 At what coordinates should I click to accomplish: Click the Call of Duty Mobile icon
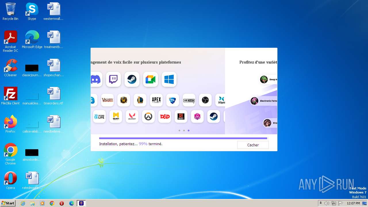tap(116, 116)
